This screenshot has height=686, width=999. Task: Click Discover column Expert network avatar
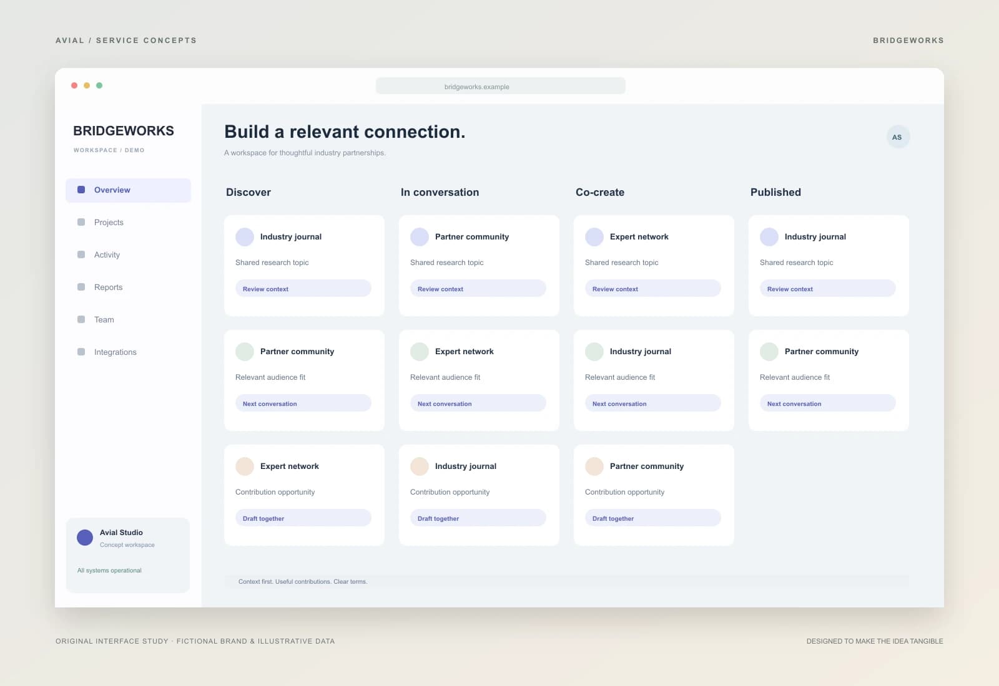coord(245,466)
